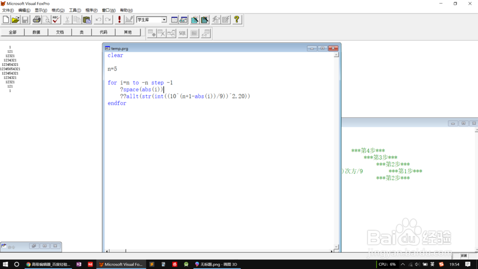Close the minimized 命令 window
Screen dimensions: 478x269
(55, 246)
